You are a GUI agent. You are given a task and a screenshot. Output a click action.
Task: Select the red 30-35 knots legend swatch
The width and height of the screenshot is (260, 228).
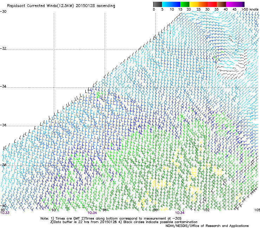212,4
